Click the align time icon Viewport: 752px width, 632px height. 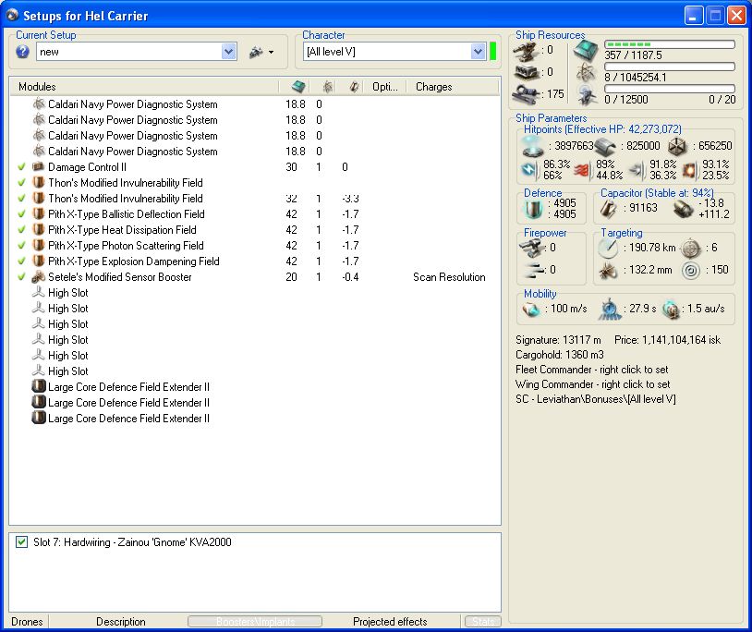pyautogui.click(x=610, y=309)
